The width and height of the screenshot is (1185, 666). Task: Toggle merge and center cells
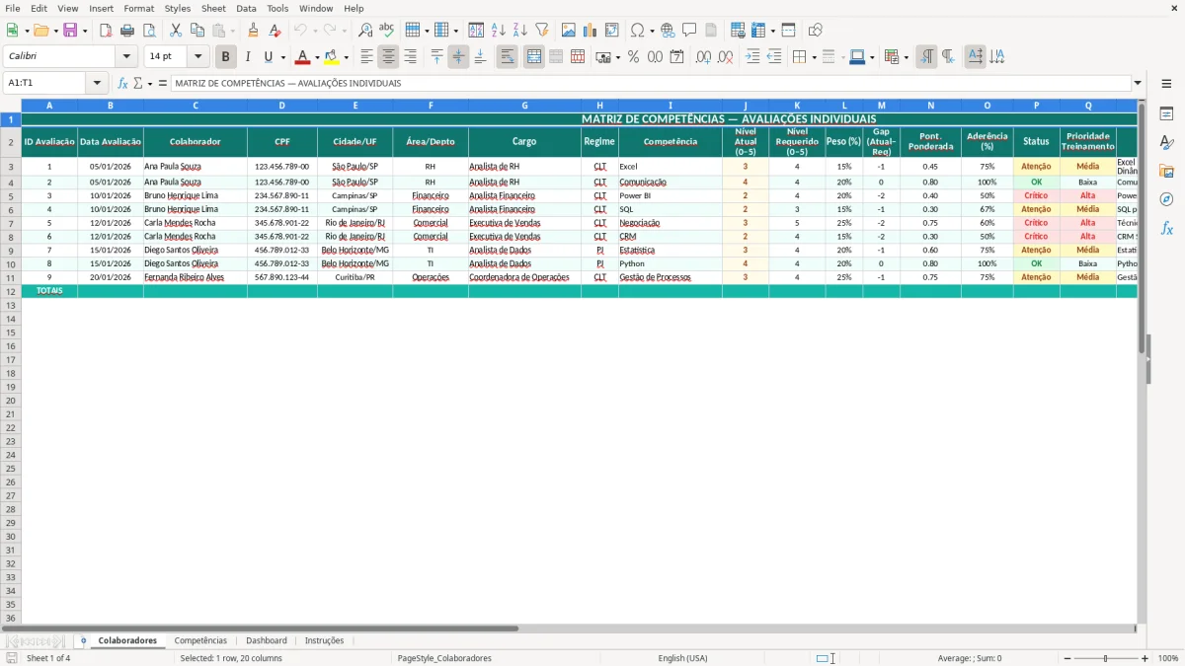pos(532,56)
